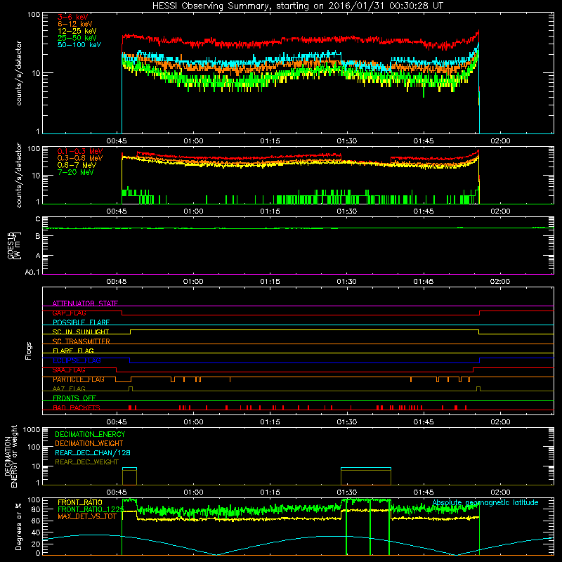Click the HESSI Observing Summary plot title
Viewport: 562px width, 562px height.
click(297, 6)
